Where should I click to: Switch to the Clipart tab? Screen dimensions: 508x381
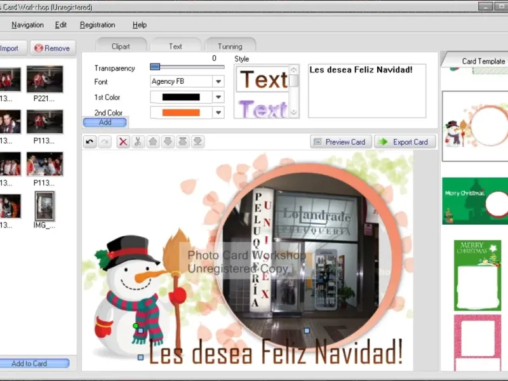121,46
